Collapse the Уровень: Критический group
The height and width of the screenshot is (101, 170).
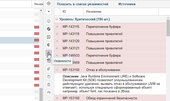[x=56, y=19]
